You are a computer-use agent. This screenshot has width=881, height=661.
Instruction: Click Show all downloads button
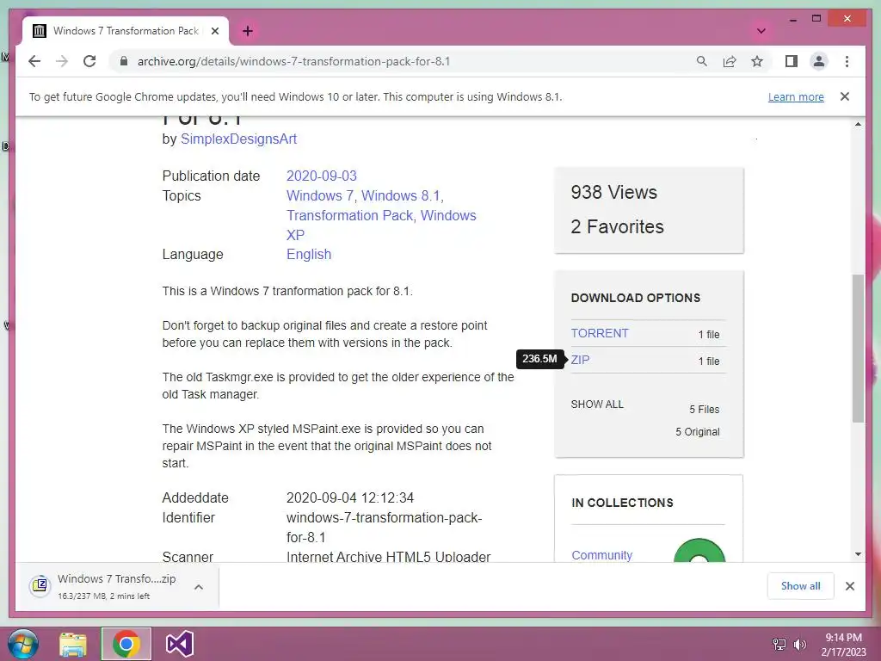(800, 585)
